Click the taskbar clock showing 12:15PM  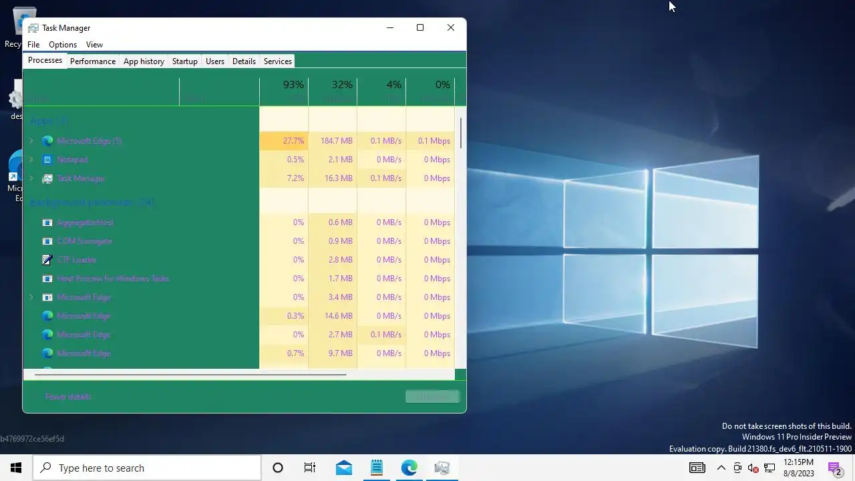799,468
